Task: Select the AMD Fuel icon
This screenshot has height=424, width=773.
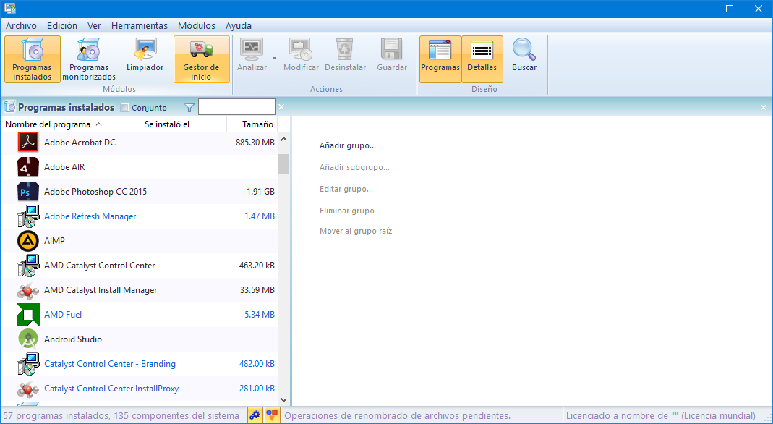Action: point(28,315)
